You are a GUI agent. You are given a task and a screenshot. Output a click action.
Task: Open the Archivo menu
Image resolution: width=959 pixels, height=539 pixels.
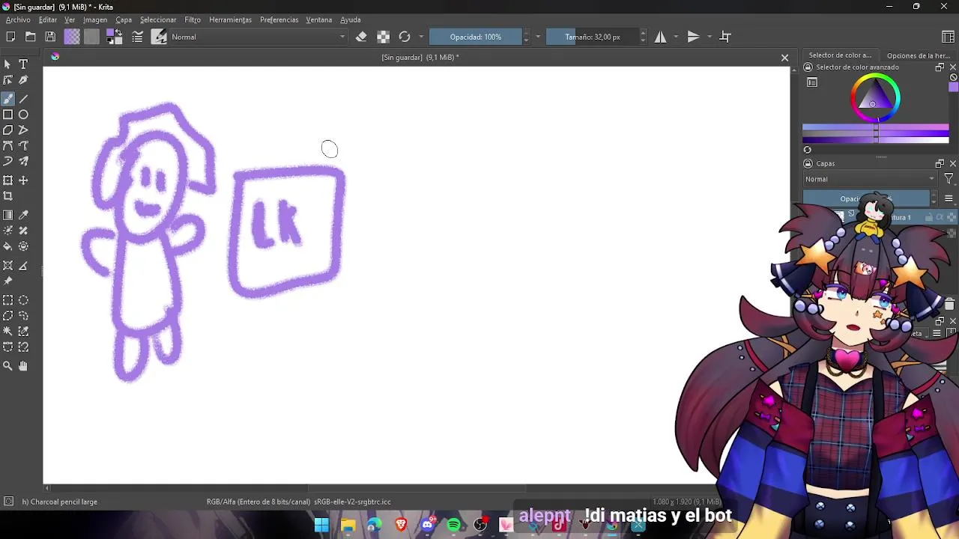coord(18,19)
